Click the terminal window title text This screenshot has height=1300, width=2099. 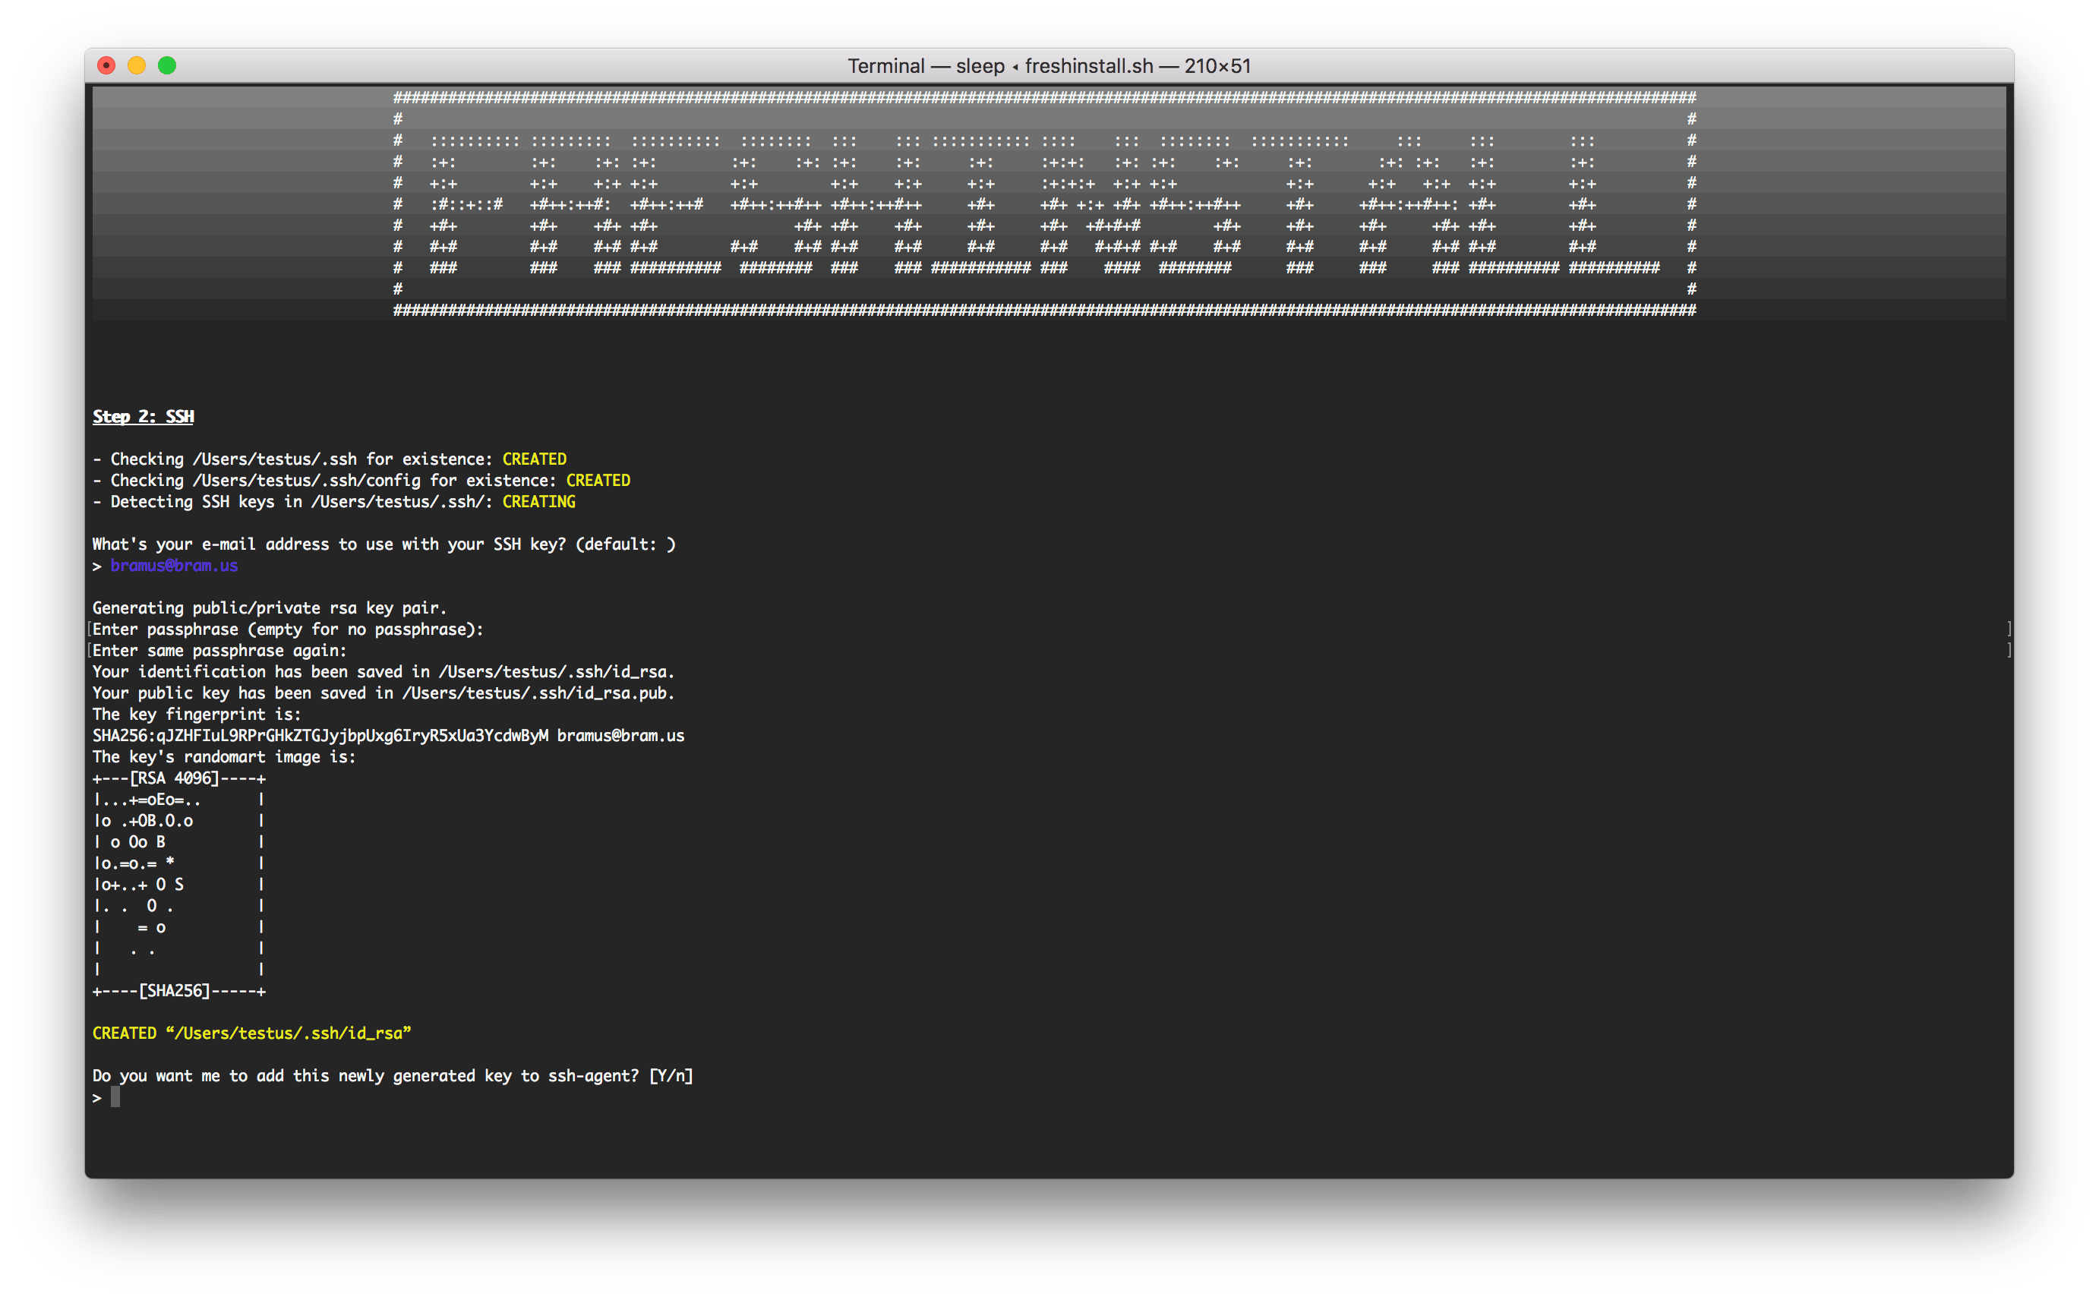click(x=1048, y=66)
